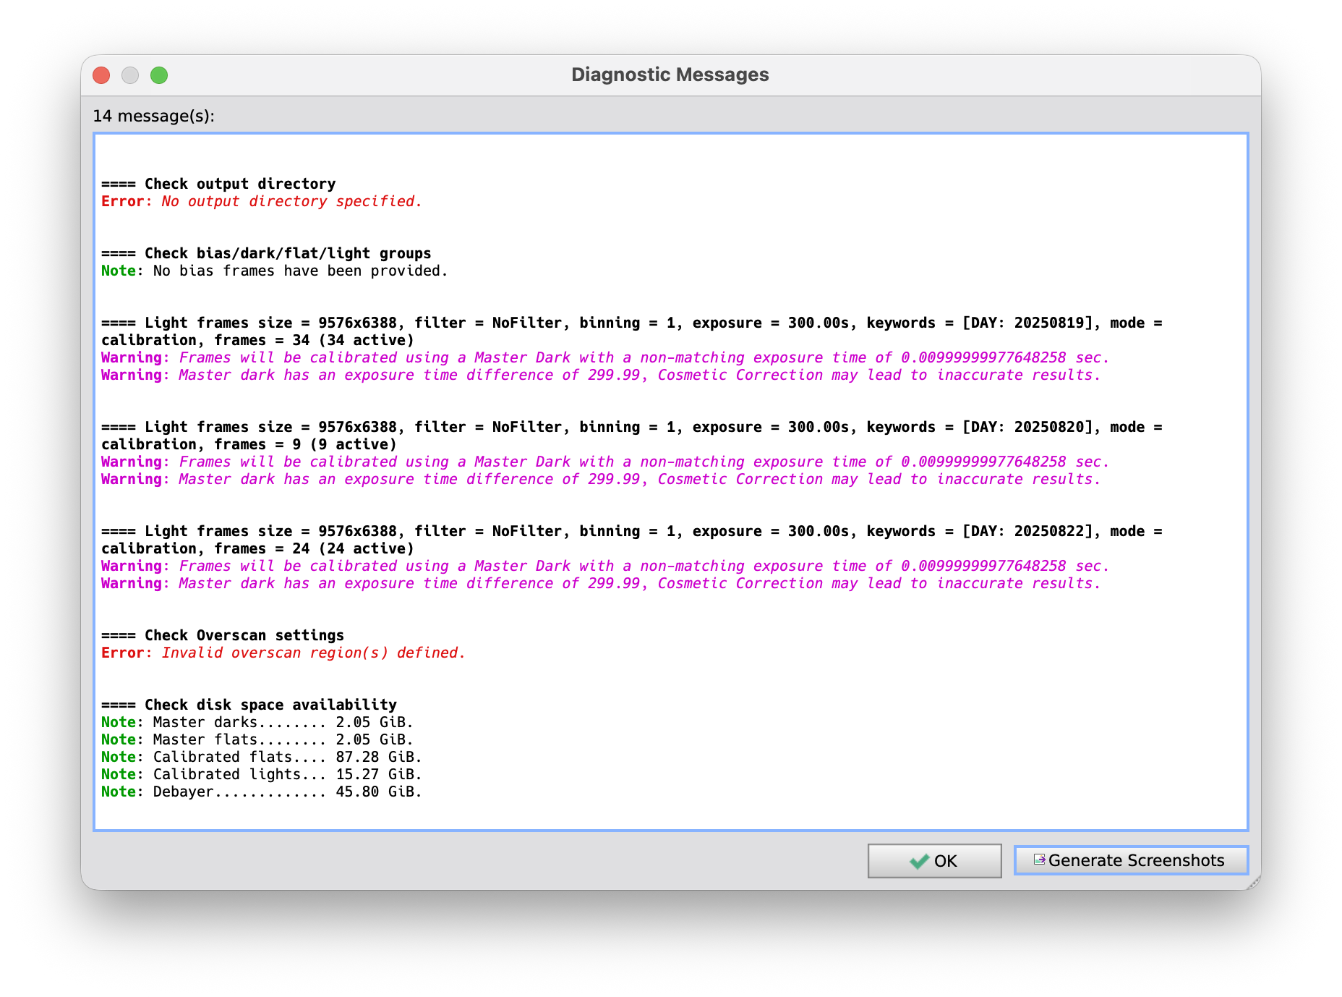Viewport: 1342px width, 997px height.
Task: Click the "Invalid overscan region(s) defined" error
Action: [x=283, y=653]
